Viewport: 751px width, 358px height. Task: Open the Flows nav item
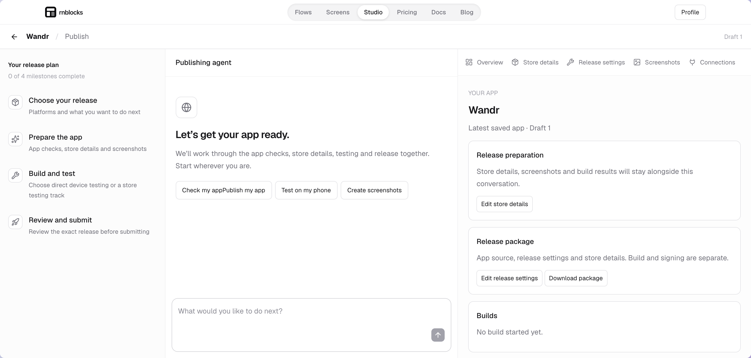point(303,12)
